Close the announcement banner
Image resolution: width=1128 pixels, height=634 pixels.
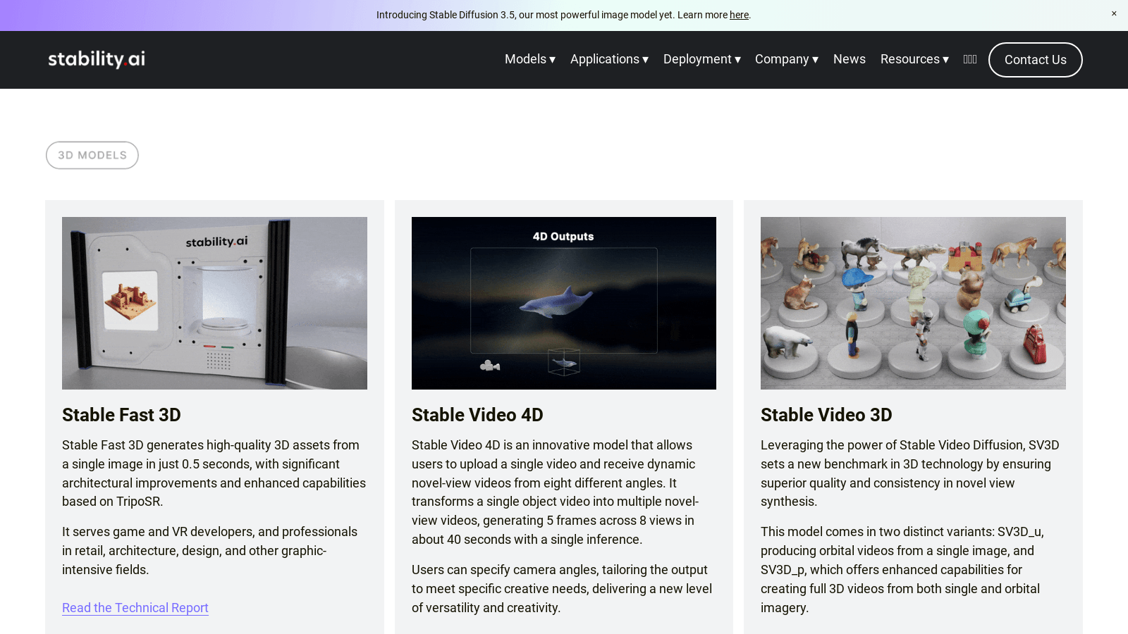click(1114, 14)
